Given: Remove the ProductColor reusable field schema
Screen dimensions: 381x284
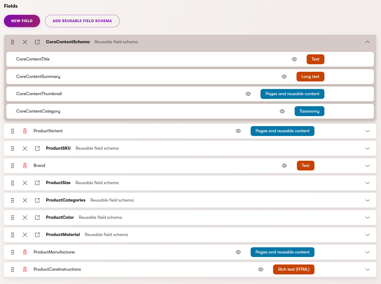Looking at the screenshot, I should (24, 217).
